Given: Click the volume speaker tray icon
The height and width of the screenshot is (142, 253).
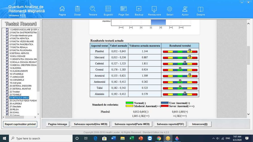Looking at the screenshot, I should [x=218, y=138].
